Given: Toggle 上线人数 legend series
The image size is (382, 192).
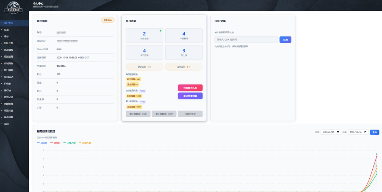Looking at the screenshot, I should click(x=70, y=143).
